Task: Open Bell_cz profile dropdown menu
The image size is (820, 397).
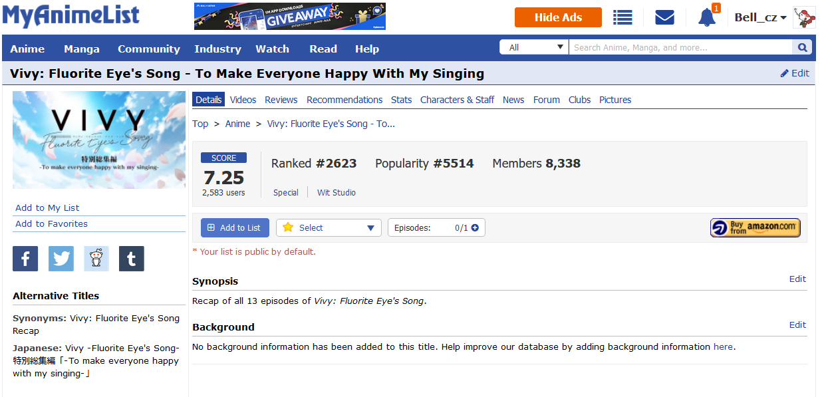Action: click(x=760, y=18)
